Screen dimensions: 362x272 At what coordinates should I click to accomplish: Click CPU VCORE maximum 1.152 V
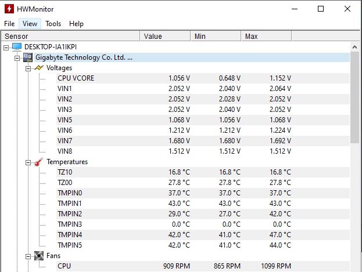280,78
